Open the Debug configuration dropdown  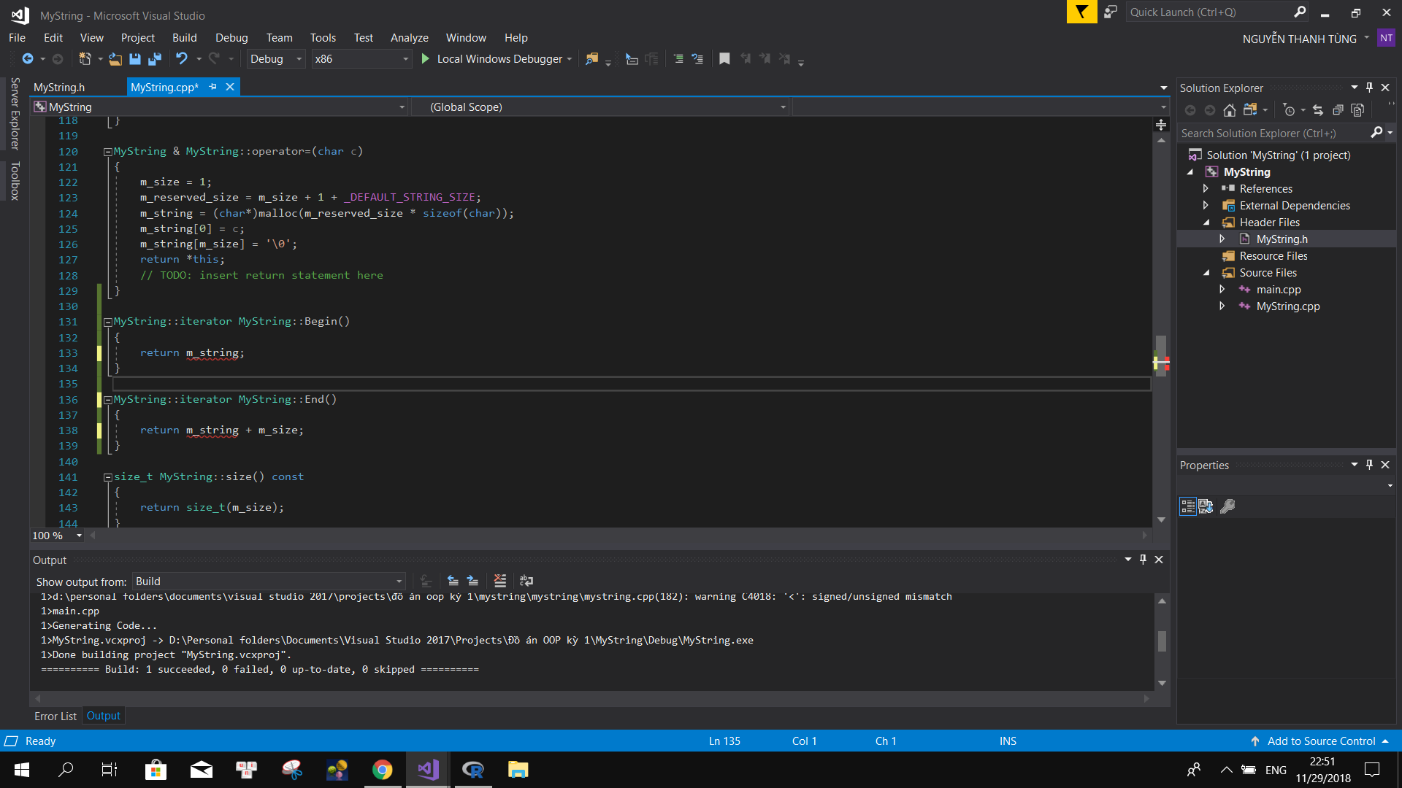[299, 59]
